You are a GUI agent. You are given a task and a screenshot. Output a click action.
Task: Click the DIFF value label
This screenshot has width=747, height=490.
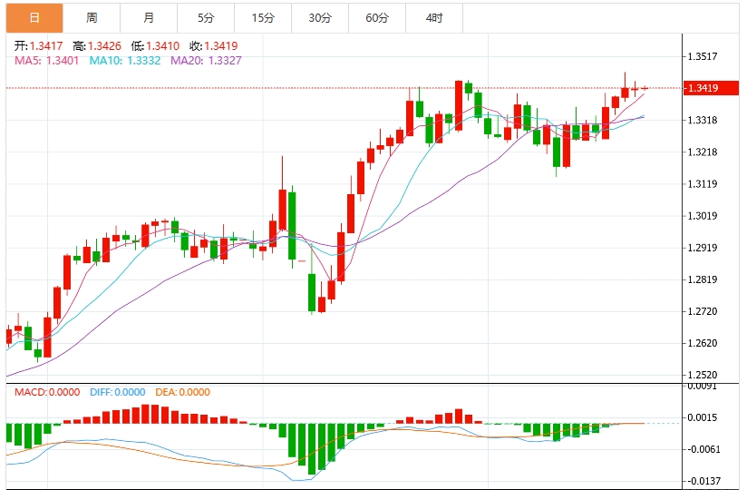click(x=117, y=392)
